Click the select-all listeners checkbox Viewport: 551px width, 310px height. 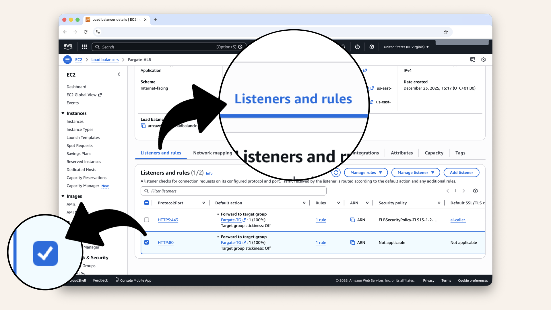[x=147, y=202]
